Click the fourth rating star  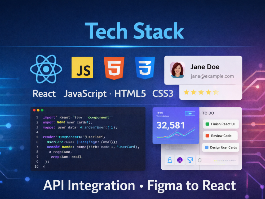[x=209, y=92]
